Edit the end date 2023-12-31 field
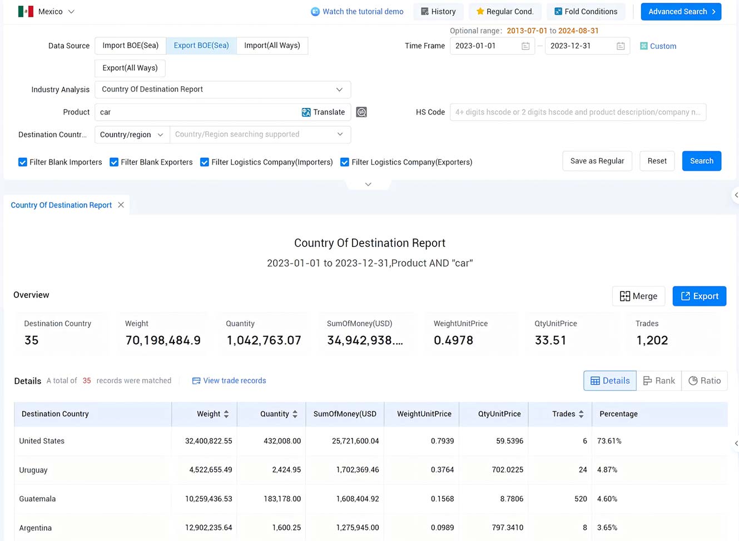The width and height of the screenshot is (739, 541). (x=587, y=46)
